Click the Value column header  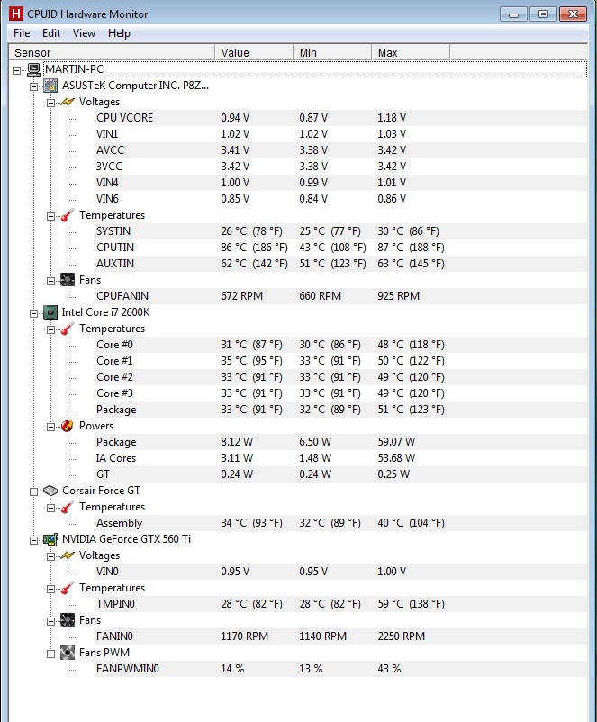[254, 52]
